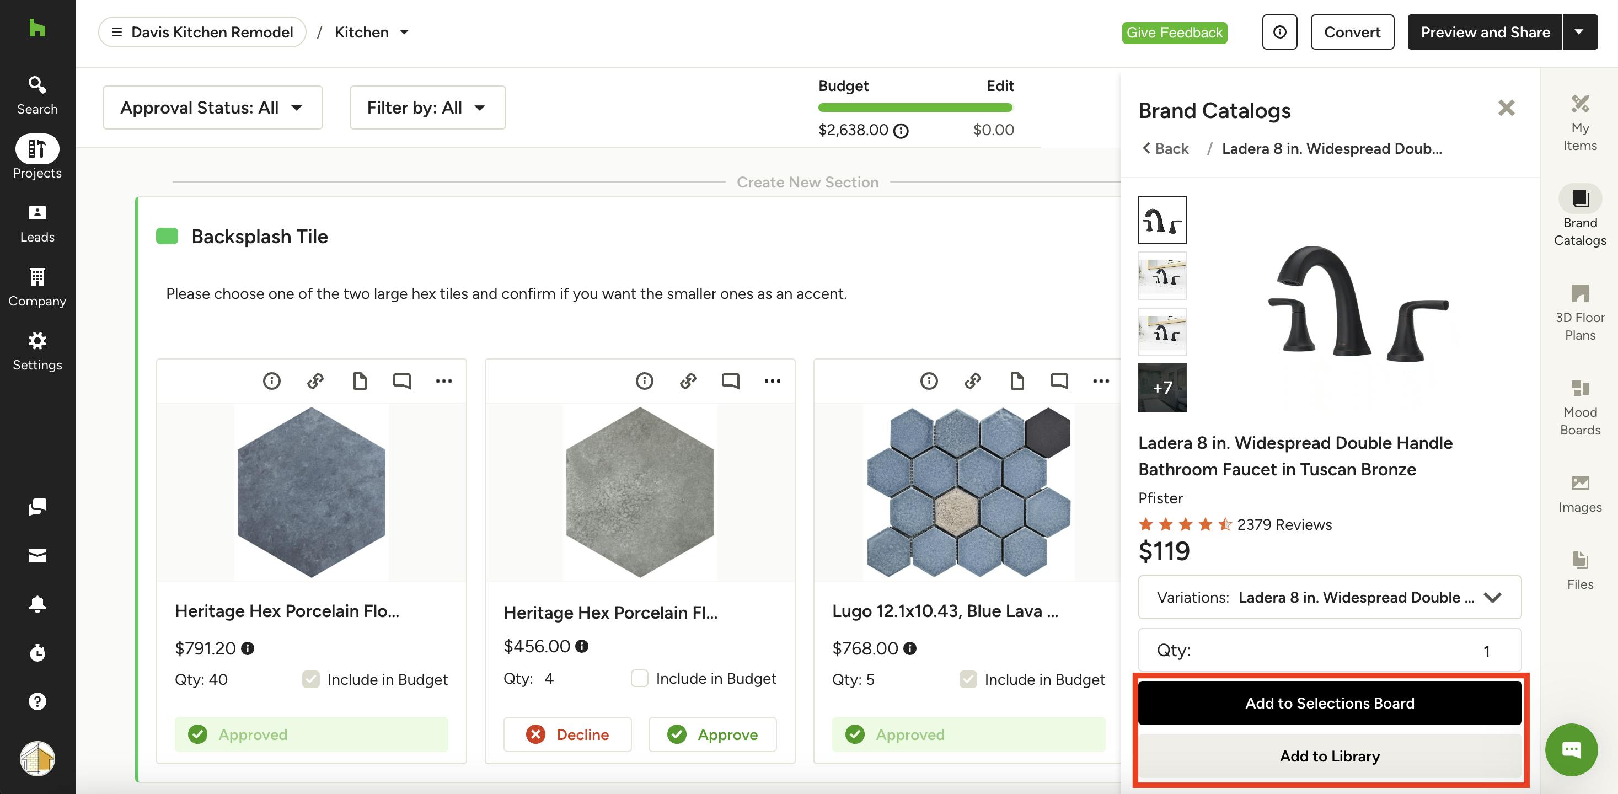The image size is (1618, 794).
Task: Enable Include in Budget for $456.00 tile
Action: point(639,678)
